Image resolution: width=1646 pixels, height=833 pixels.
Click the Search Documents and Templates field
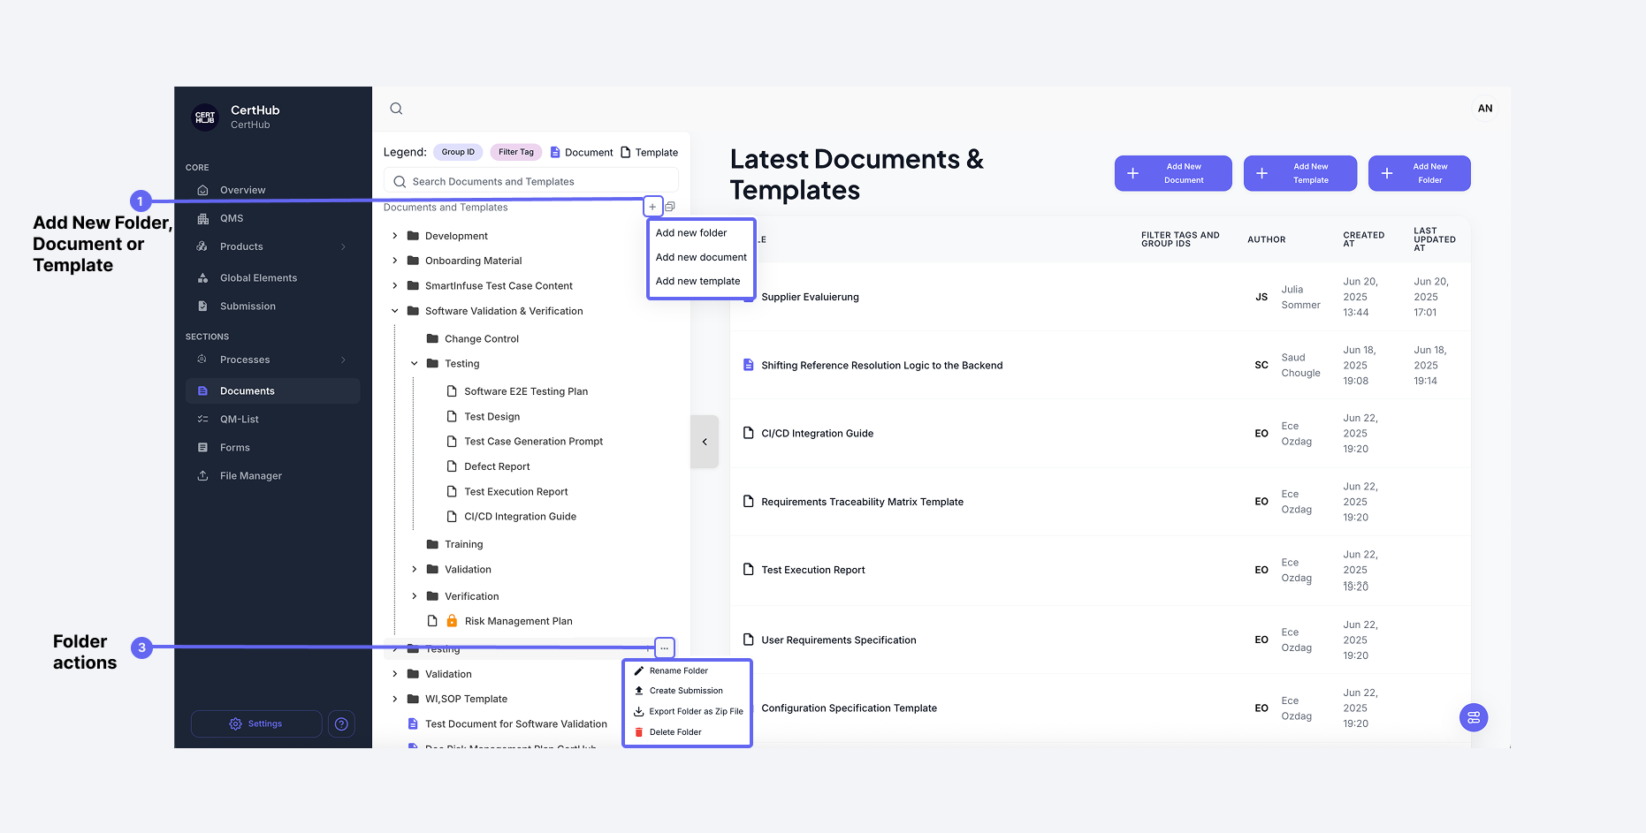(530, 180)
